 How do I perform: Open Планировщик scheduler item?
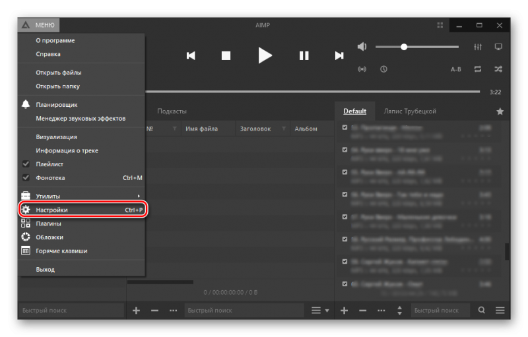81,105
